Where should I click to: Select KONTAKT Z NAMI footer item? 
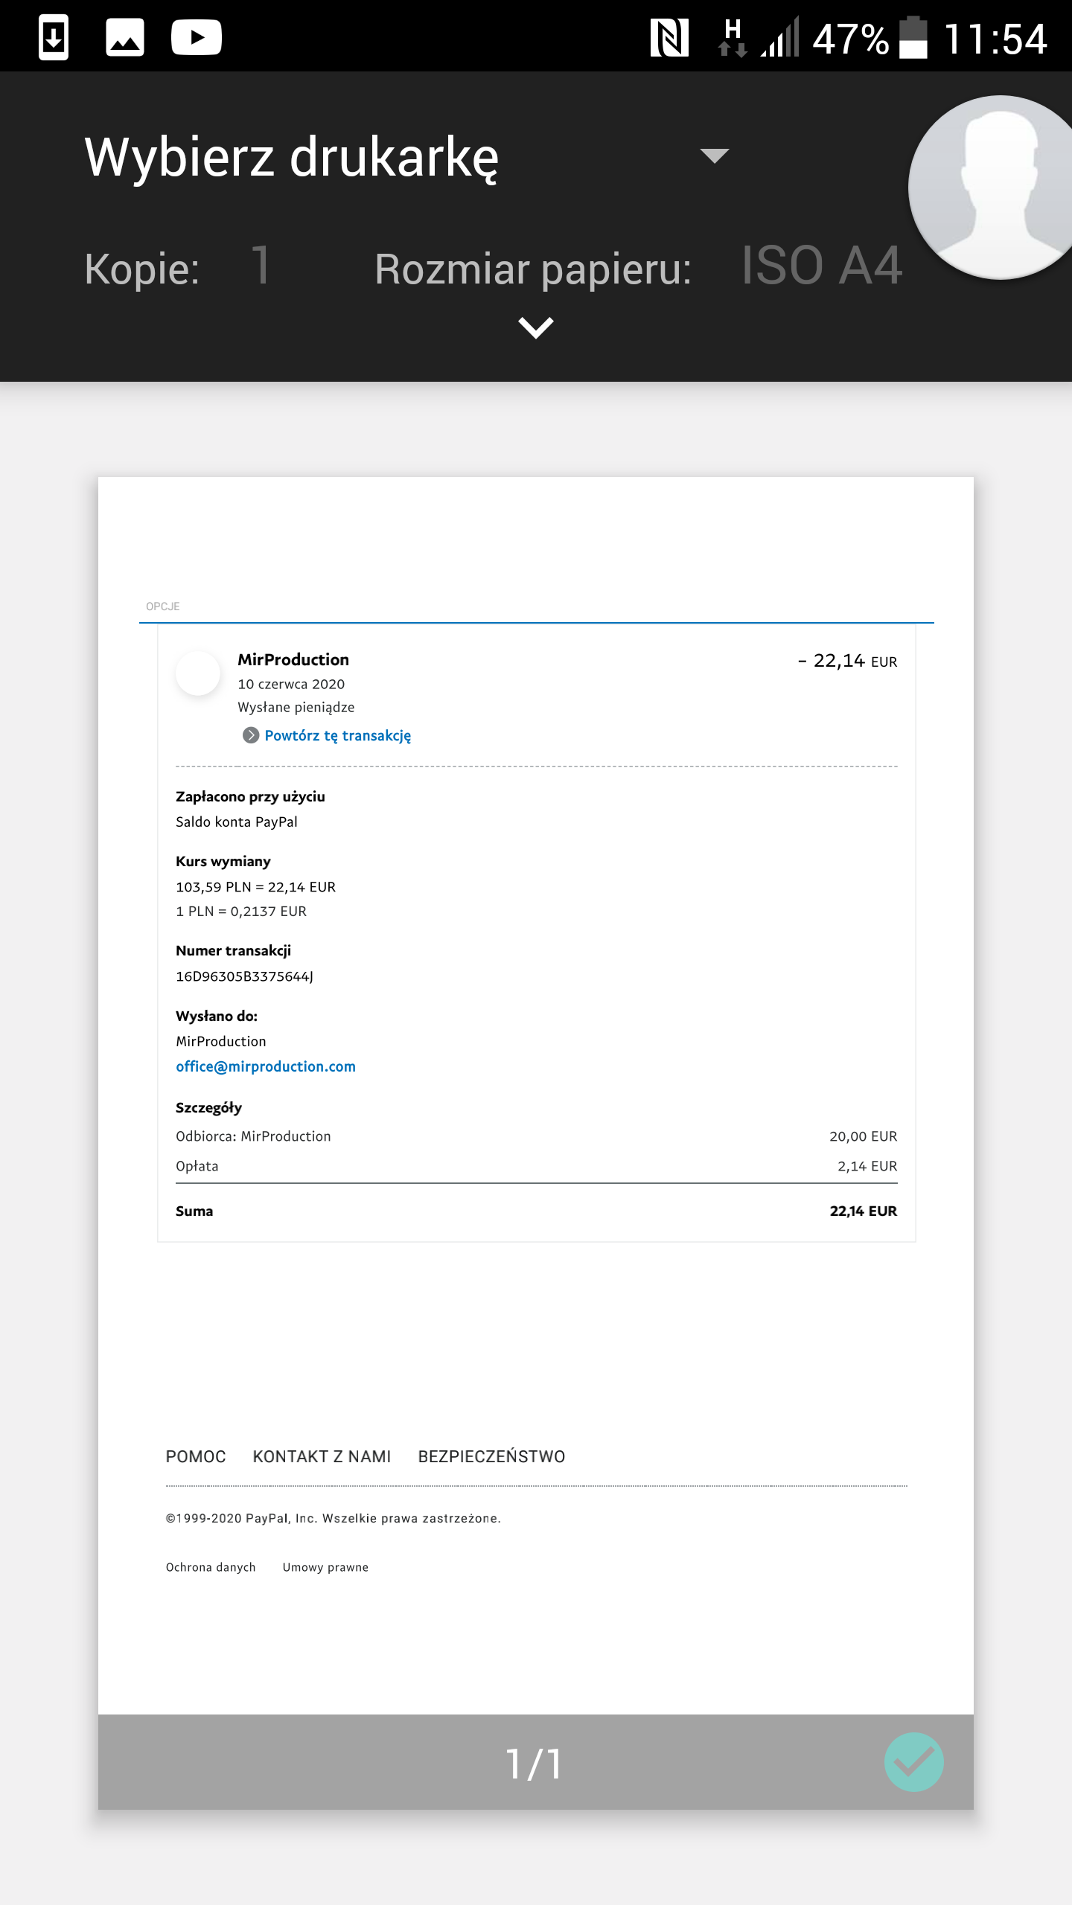[322, 1456]
